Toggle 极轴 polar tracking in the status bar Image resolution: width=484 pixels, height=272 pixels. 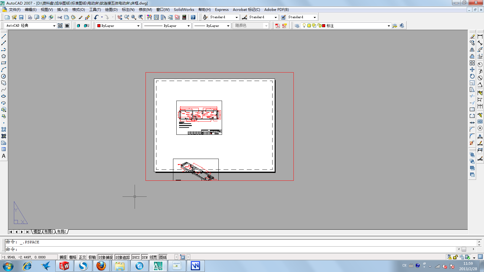click(x=92, y=257)
